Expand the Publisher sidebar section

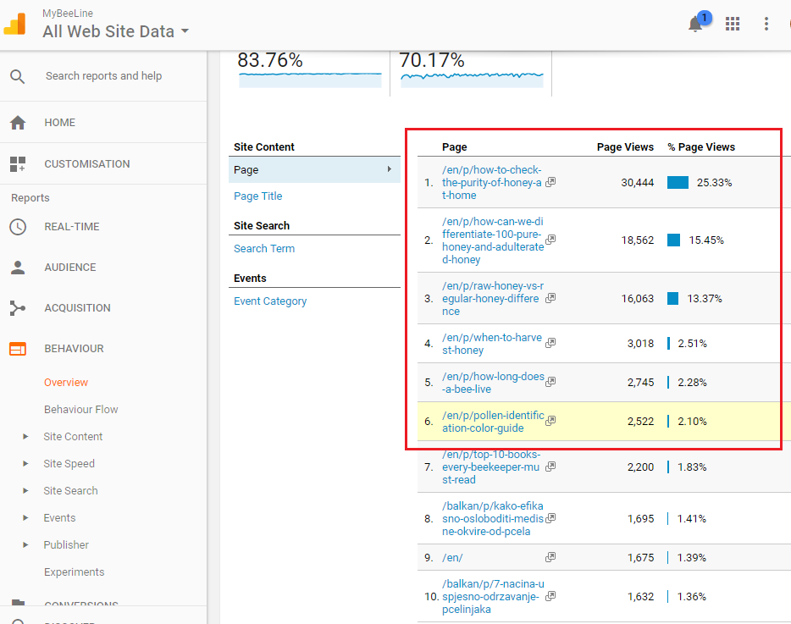[66, 545]
